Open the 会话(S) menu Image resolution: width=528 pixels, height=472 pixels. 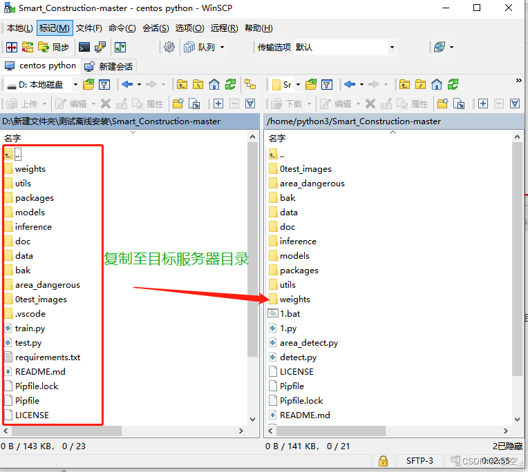tap(155, 28)
